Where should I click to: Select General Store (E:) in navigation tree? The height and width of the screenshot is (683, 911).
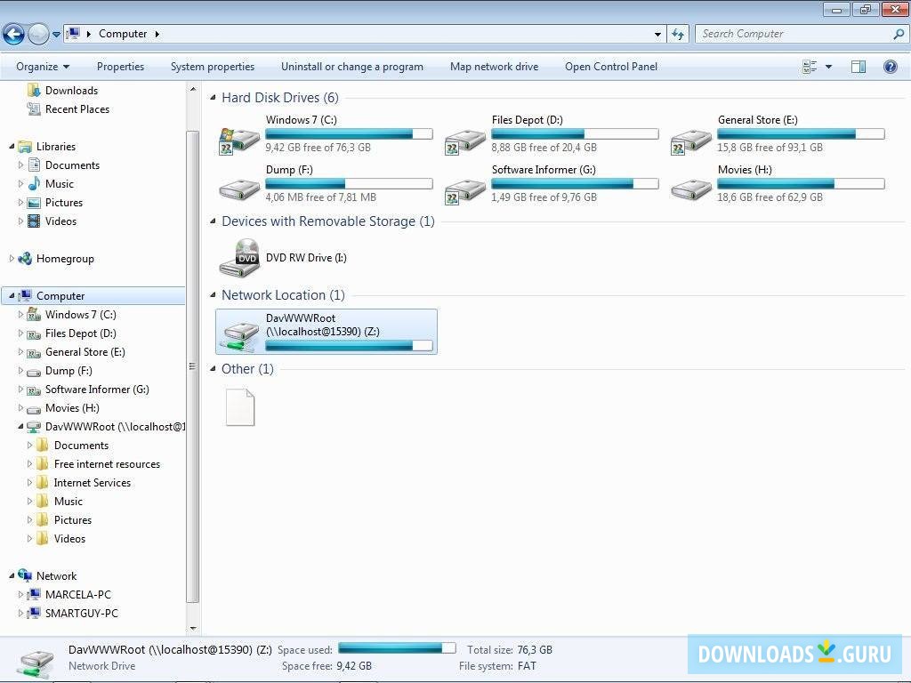[x=85, y=352]
